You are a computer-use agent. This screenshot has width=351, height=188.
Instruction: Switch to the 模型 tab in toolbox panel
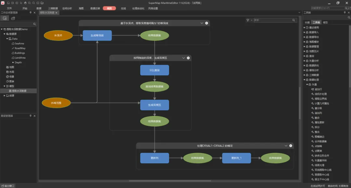[325, 22]
